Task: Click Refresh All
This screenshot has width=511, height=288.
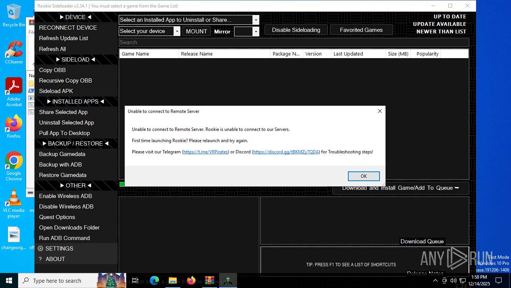Action: pyautogui.click(x=76, y=49)
